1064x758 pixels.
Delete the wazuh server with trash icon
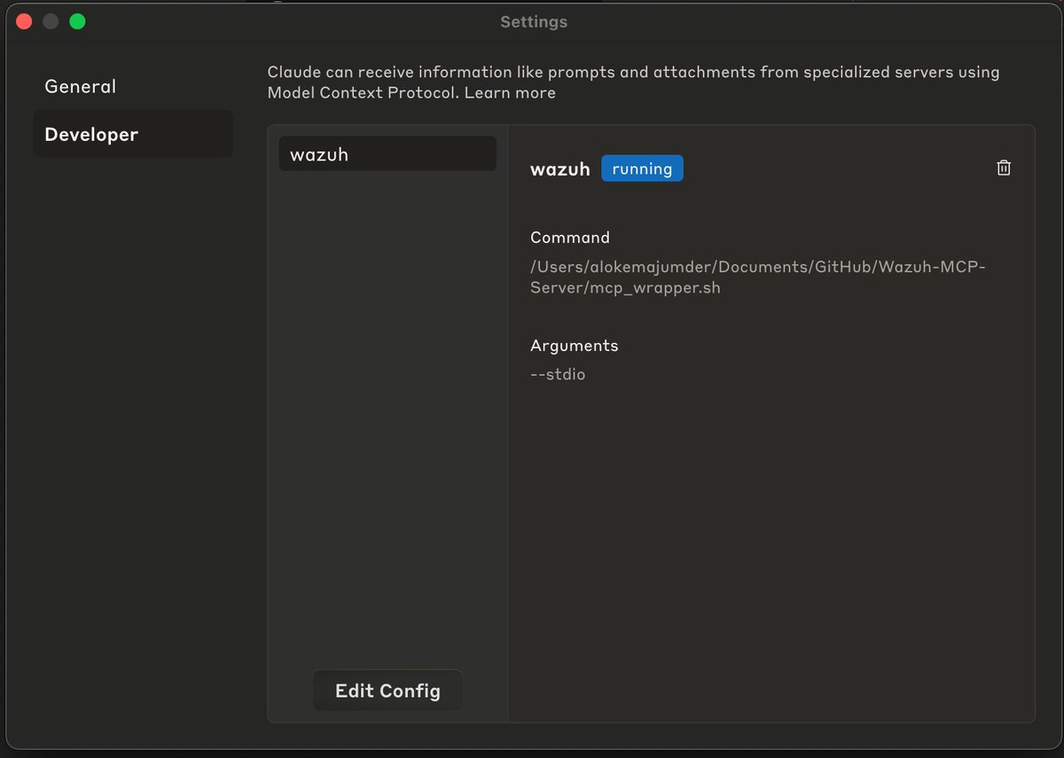click(1004, 168)
